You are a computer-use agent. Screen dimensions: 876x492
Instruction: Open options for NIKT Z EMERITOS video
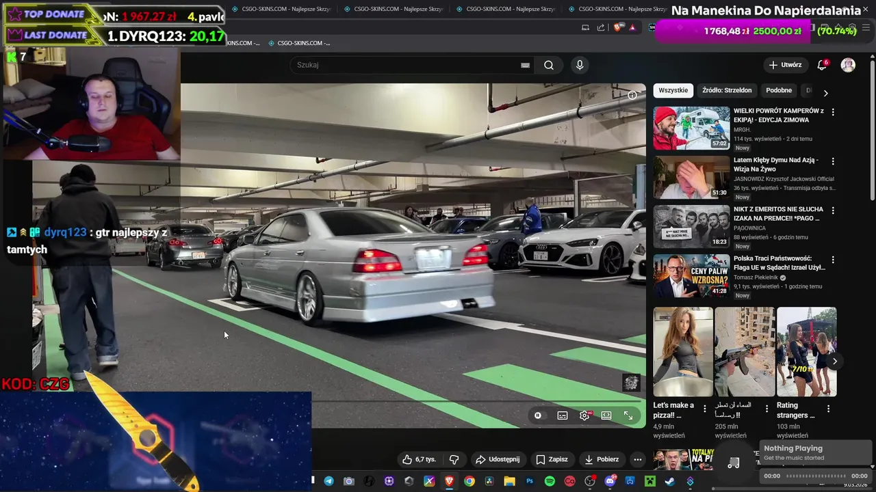(833, 210)
